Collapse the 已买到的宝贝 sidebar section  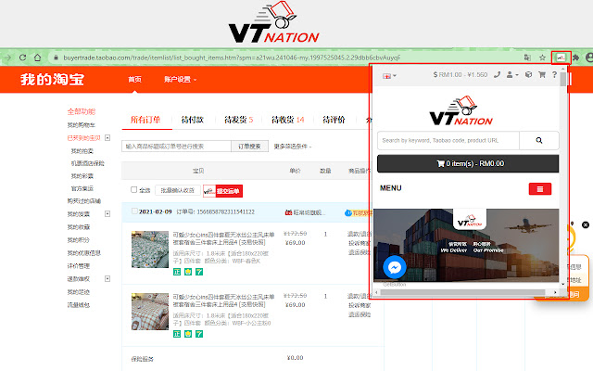pos(107,138)
